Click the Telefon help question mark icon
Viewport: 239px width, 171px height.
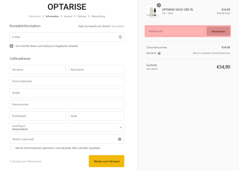click(119, 139)
